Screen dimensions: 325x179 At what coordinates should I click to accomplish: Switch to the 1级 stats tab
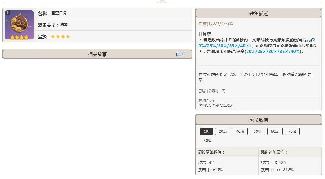pyautogui.click(x=207, y=131)
